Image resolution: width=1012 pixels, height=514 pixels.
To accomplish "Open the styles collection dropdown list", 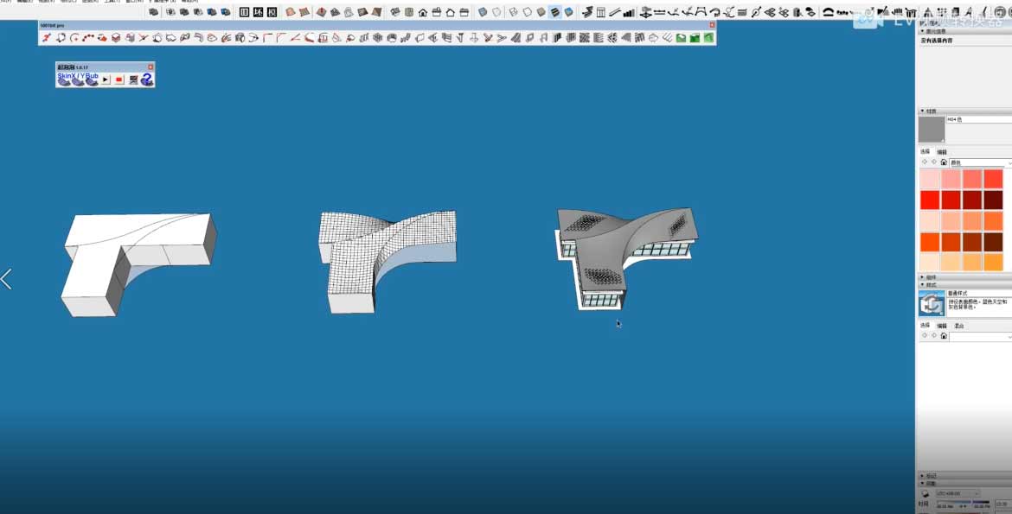I will pyautogui.click(x=980, y=336).
